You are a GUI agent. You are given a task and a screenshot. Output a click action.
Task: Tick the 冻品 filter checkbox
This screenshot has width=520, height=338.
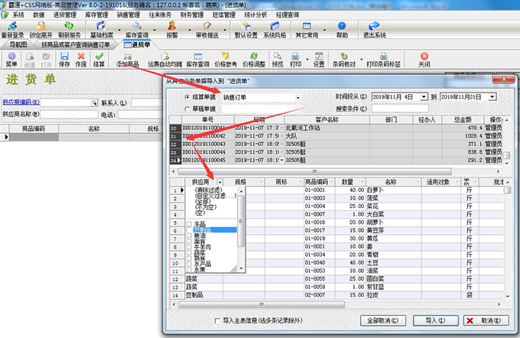[x=189, y=224]
